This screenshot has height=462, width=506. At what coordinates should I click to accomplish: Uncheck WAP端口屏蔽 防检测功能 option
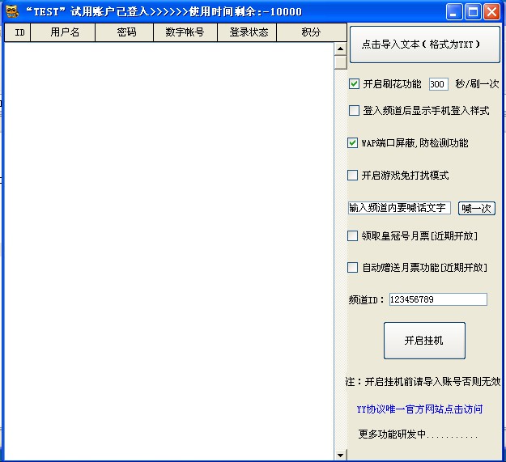click(353, 143)
